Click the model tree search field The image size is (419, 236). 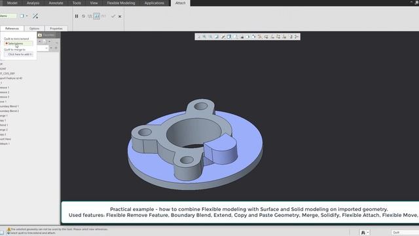pos(42,48)
